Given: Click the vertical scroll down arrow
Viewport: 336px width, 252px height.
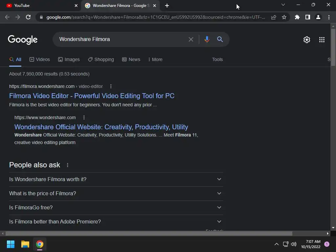Looking at the screenshot, I should (x=333, y=228).
